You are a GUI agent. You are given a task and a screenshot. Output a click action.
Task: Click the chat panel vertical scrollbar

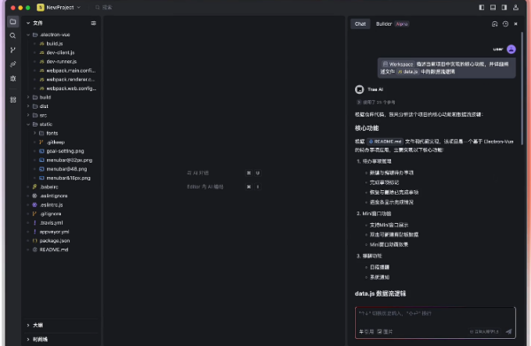[522, 88]
